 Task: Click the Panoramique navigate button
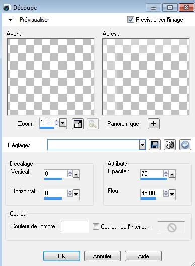click(x=153, y=124)
